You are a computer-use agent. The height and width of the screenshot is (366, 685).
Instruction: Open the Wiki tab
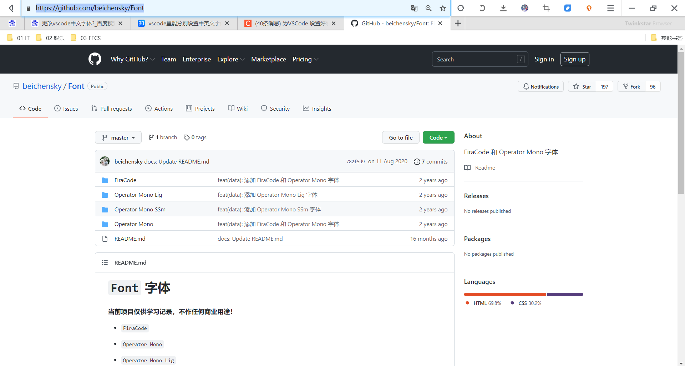[238, 109]
